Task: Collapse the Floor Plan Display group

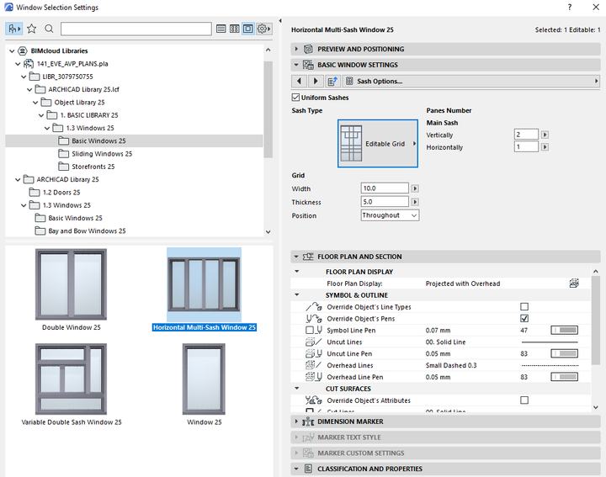Action: tap(297, 272)
